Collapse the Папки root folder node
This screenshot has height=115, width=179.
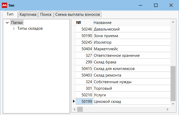pos(7,23)
